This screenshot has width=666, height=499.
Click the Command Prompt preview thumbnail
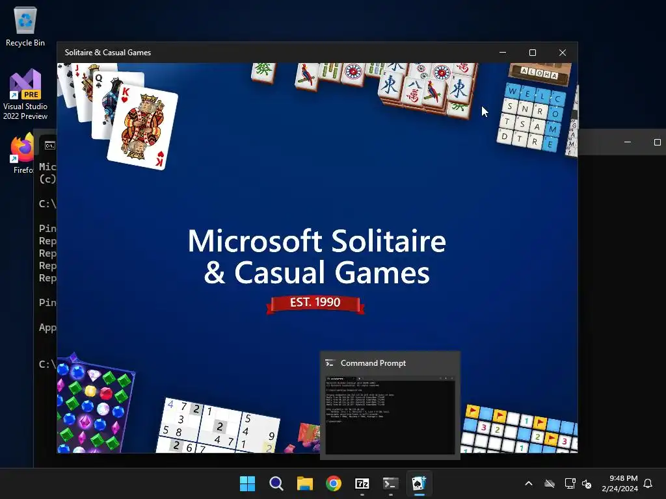pyautogui.click(x=390, y=415)
